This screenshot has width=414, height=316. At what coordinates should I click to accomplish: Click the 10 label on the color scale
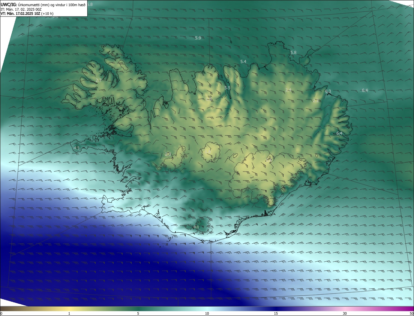pos(207,313)
